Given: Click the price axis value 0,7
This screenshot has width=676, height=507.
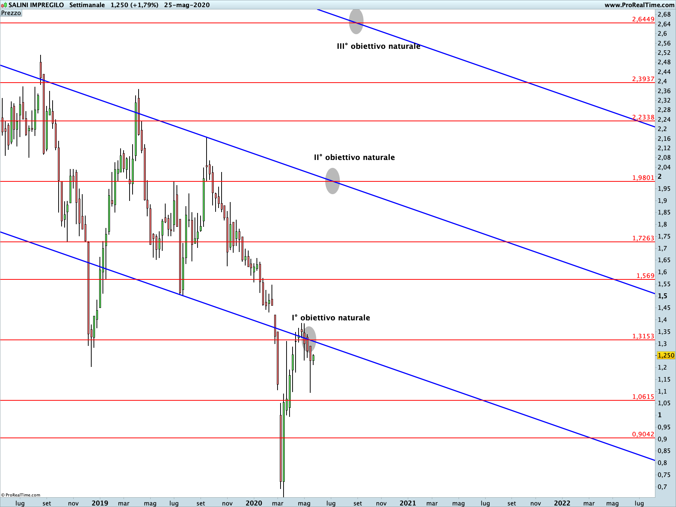Looking at the screenshot, I should [662, 487].
